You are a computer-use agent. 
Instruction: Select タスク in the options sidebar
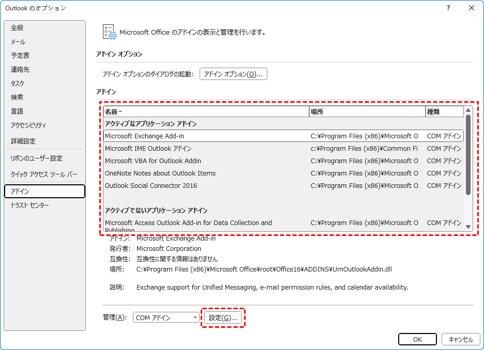(x=45, y=83)
